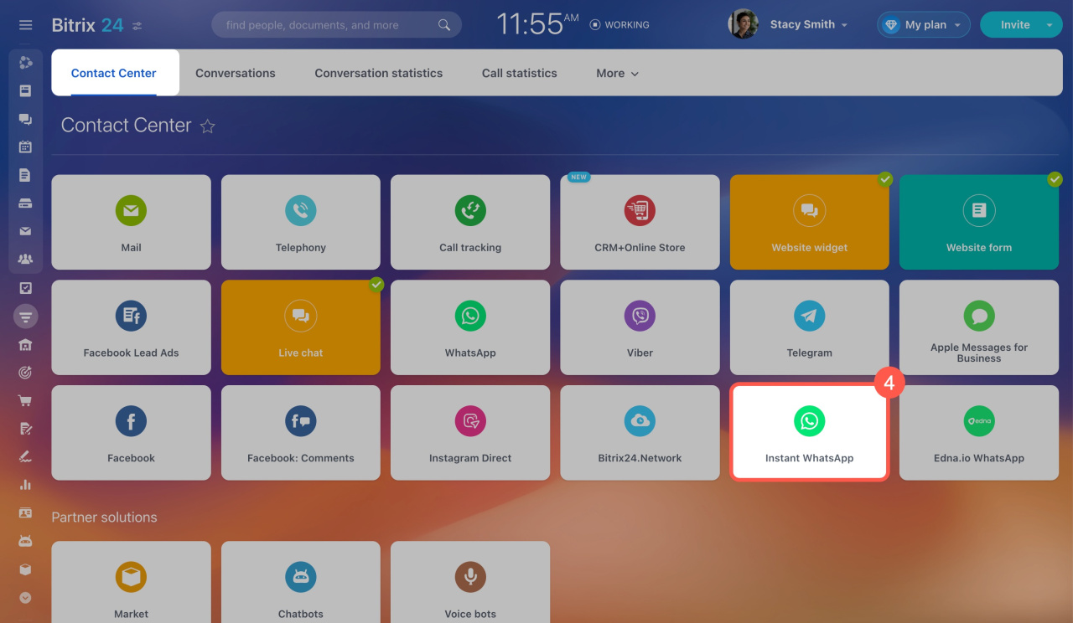Screen dimensions: 1073x623
Task: Open the robot automation icon in sidebar
Action: click(x=25, y=541)
